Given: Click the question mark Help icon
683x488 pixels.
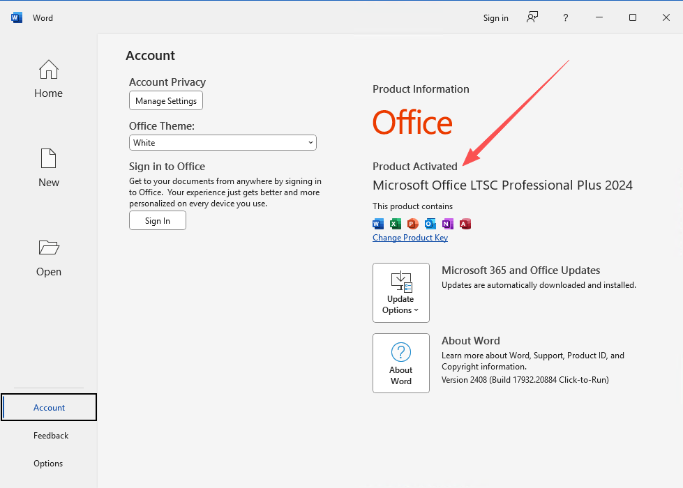Looking at the screenshot, I should (565, 18).
